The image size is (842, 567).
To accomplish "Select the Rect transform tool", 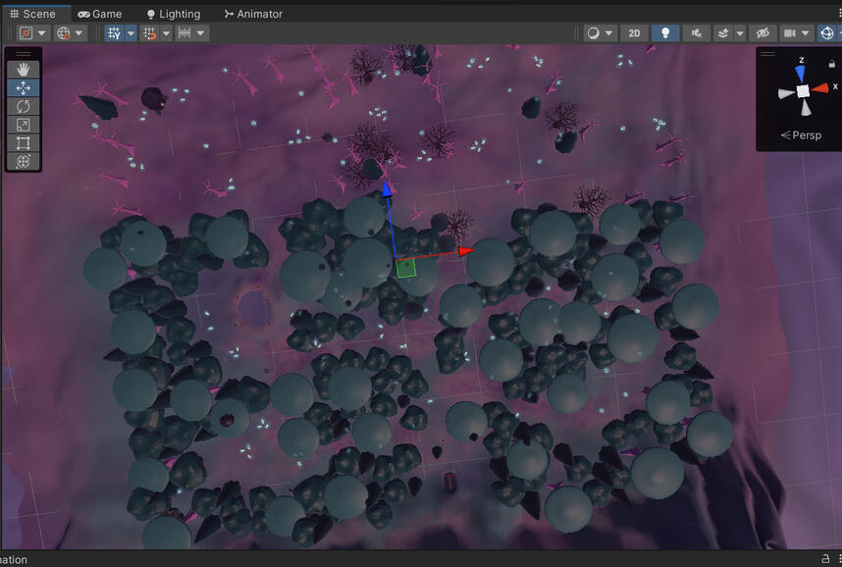I will 24,143.
